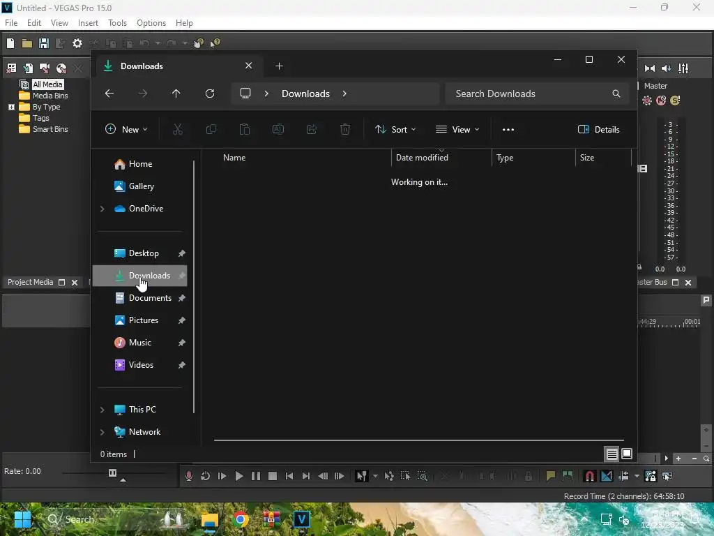Image resolution: width=714 pixels, height=536 pixels.
Task: Go up one folder level
Action: pyautogui.click(x=176, y=94)
